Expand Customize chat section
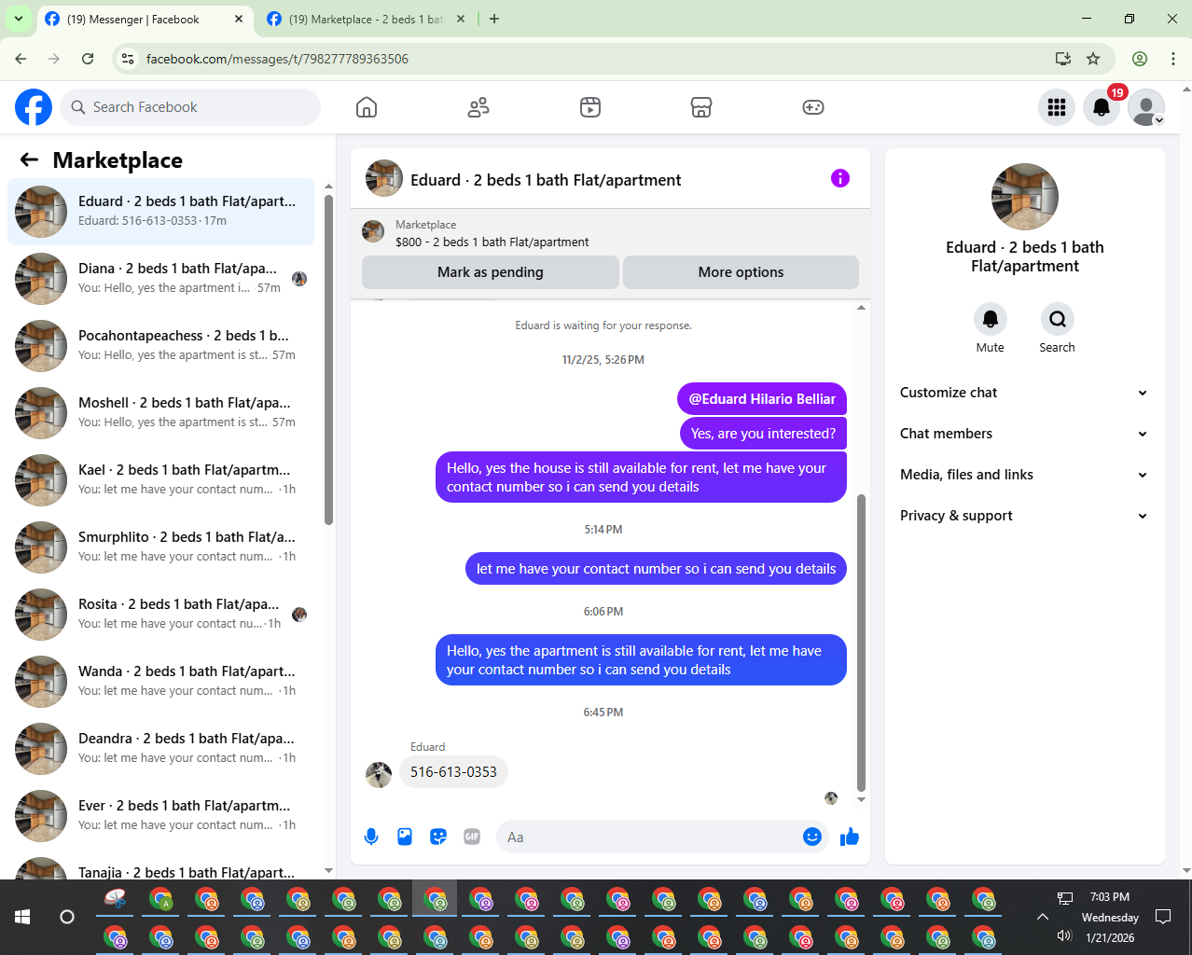 coord(1024,393)
